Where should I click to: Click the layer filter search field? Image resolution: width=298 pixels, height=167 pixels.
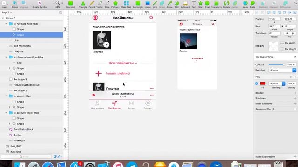click(x=26, y=157)
